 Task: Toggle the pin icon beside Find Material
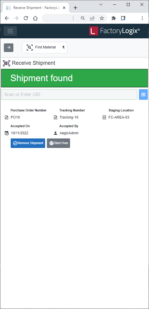64,47
